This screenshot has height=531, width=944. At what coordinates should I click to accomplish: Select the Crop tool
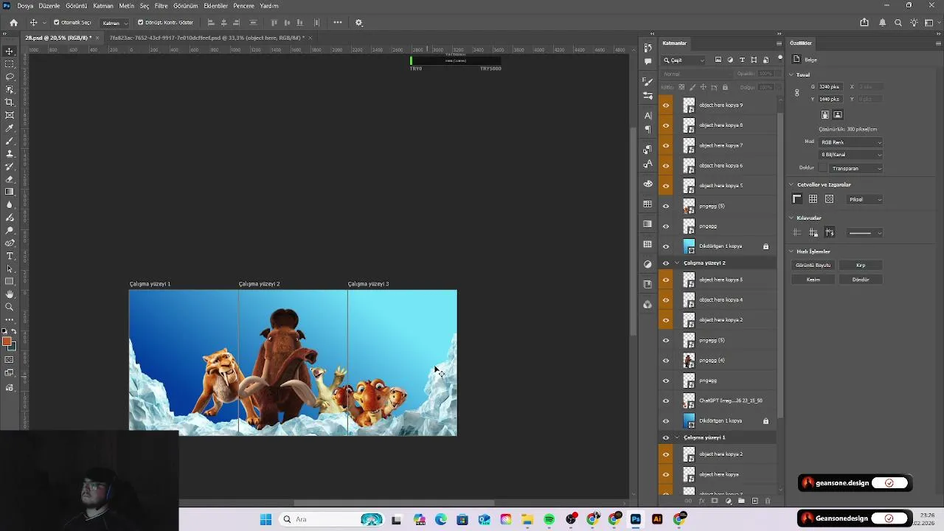10,103
